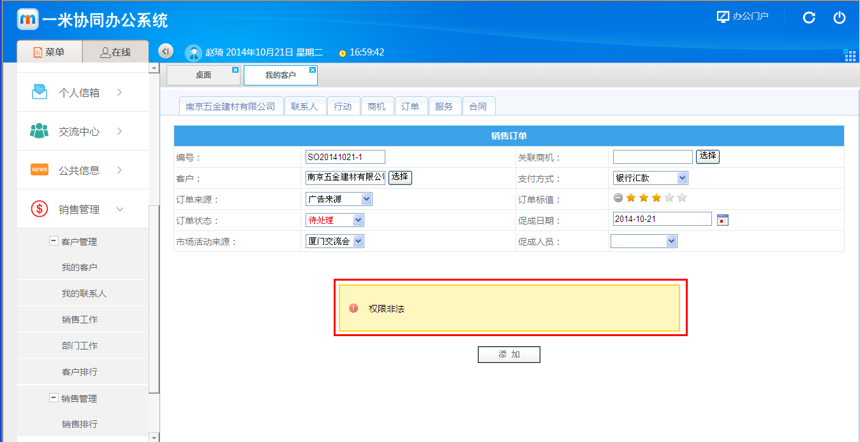Open the 订单来源 dropdown
Viewport: 860px width, 442px height.
point(339,199)
